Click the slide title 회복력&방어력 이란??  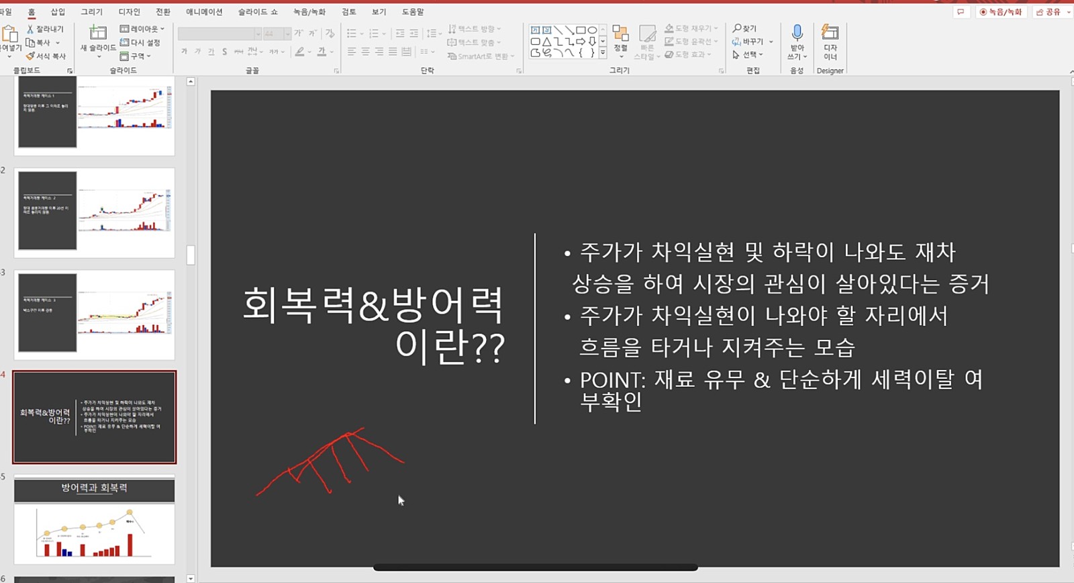coord(373,324)
